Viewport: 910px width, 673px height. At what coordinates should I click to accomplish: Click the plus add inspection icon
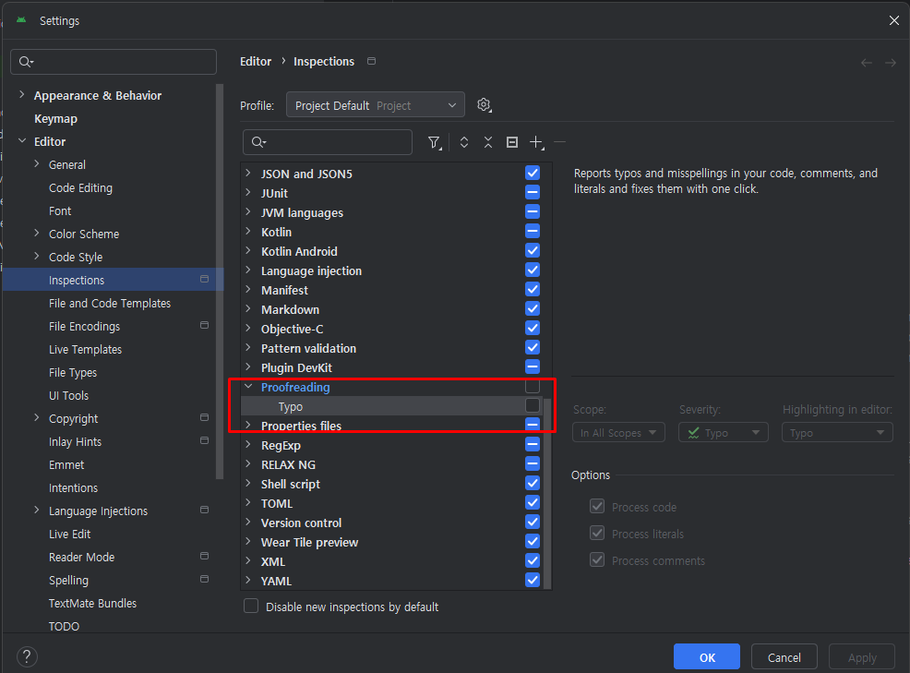coord(537,142)
